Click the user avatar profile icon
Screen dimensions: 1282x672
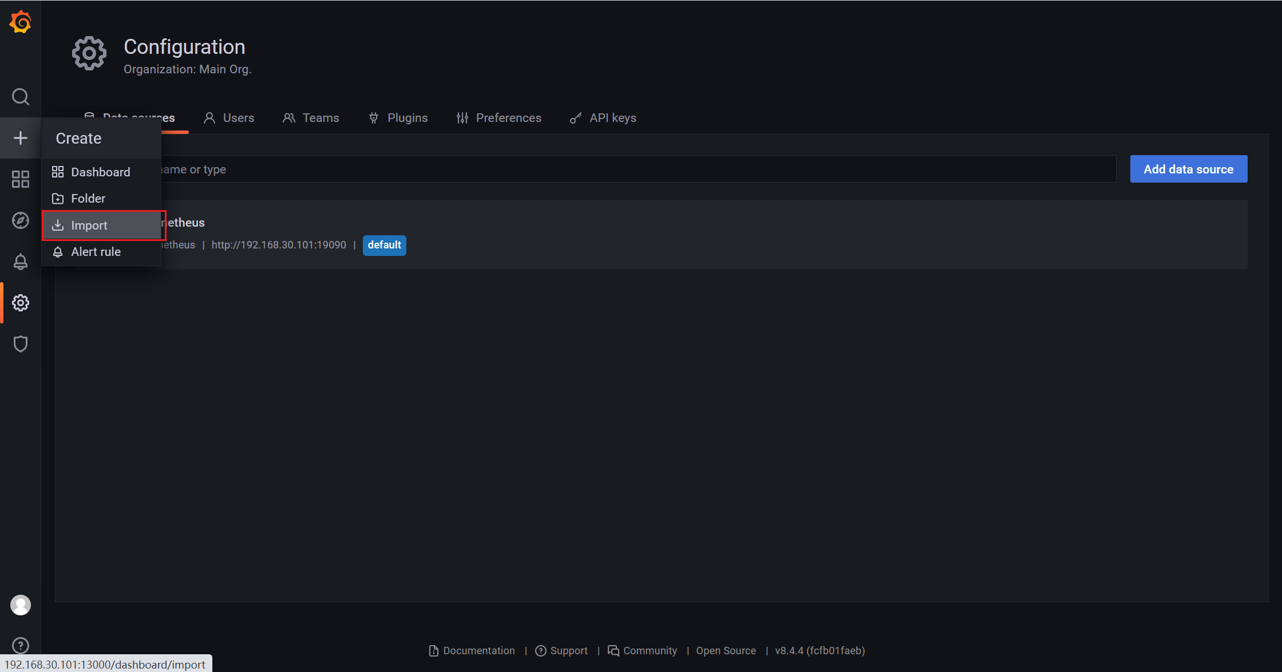point(21,605)
